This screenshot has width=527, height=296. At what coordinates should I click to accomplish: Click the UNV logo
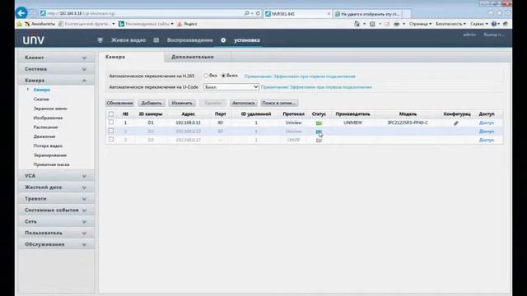(x=34, y=40)
